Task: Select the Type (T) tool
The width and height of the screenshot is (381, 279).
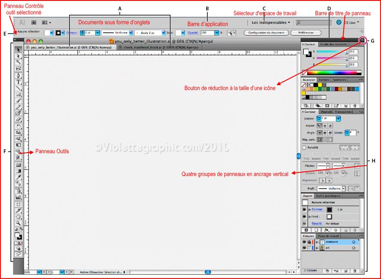Action: coord(18,82)
